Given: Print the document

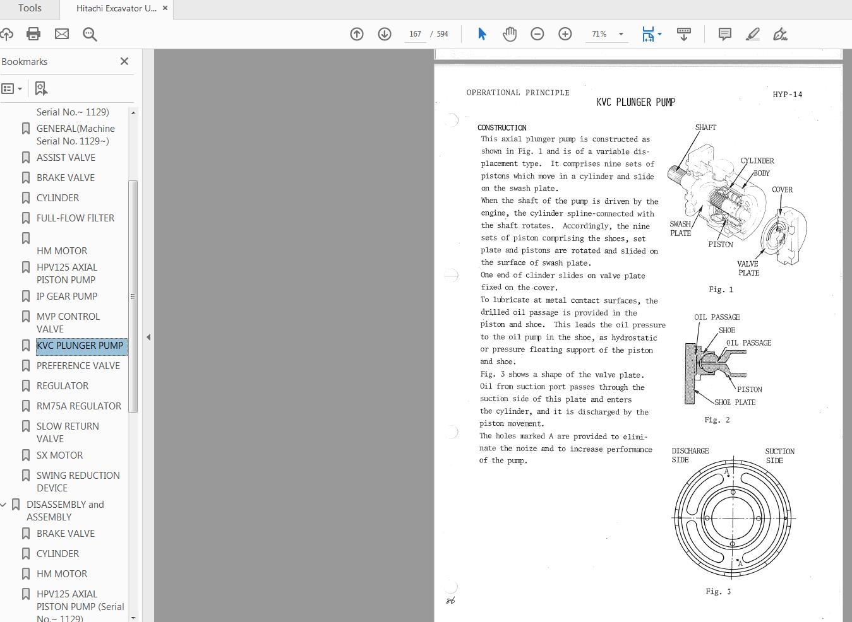Looking at the screenshot, I should 33,34.
